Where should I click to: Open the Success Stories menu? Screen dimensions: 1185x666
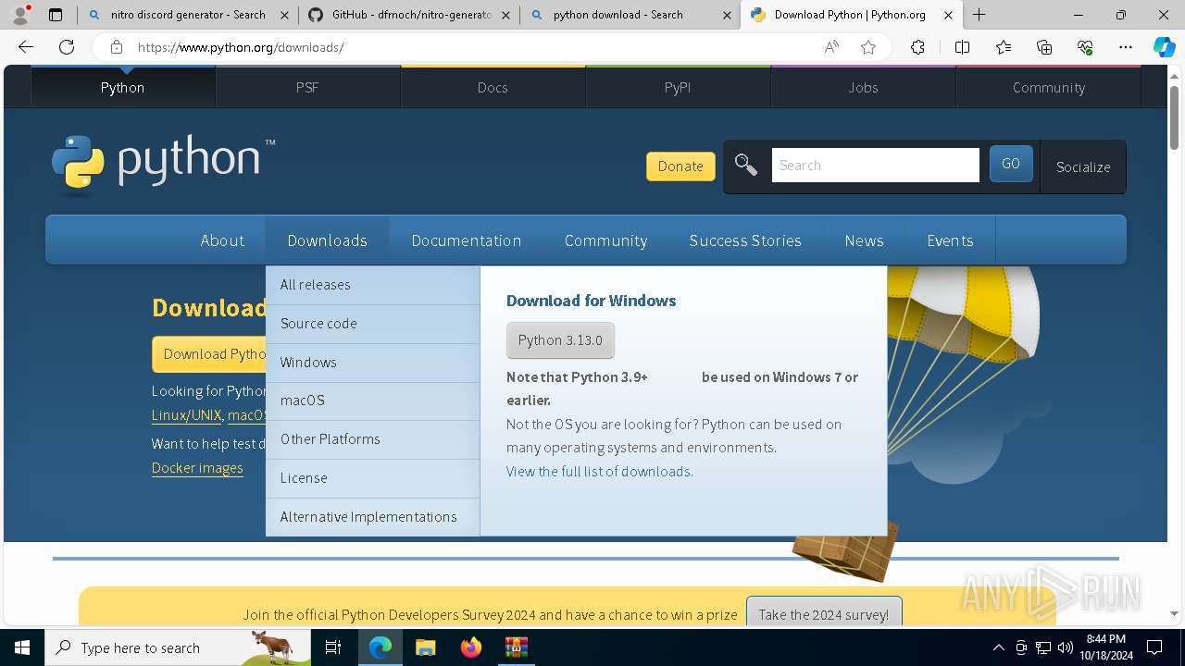click(745, 240)
